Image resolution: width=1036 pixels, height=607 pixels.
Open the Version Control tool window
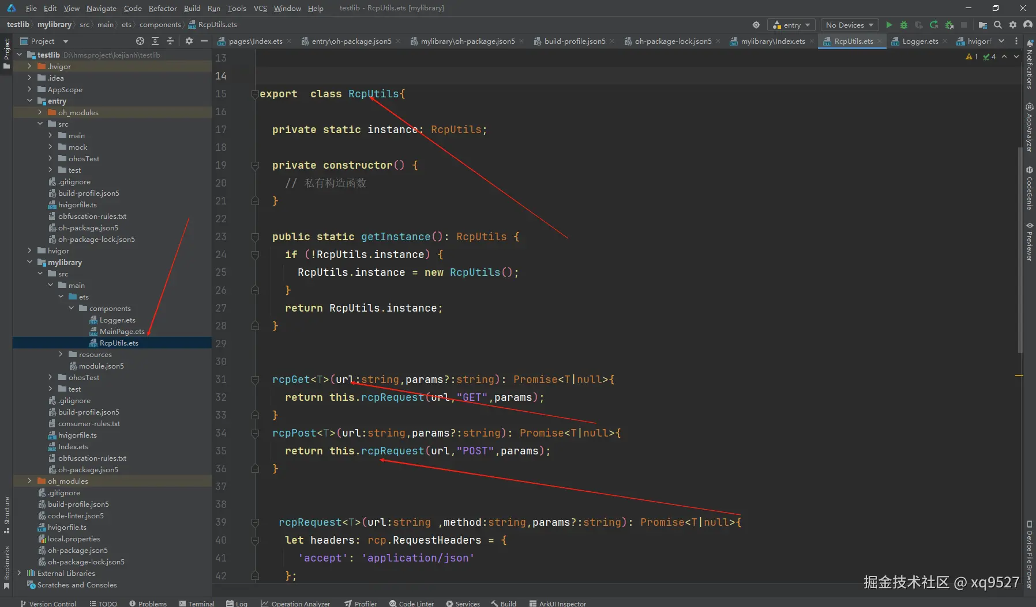48,603
